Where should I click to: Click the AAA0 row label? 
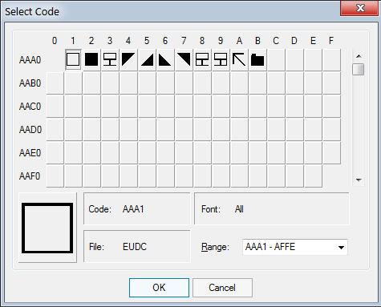30,60
